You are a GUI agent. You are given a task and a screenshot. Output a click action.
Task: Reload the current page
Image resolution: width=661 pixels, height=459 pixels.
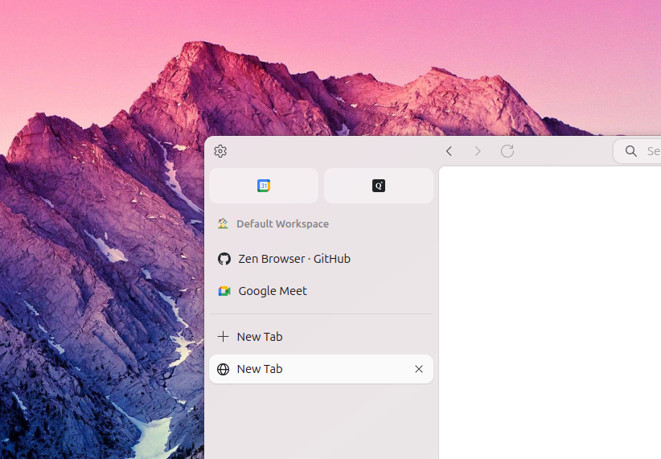(507, 151)
